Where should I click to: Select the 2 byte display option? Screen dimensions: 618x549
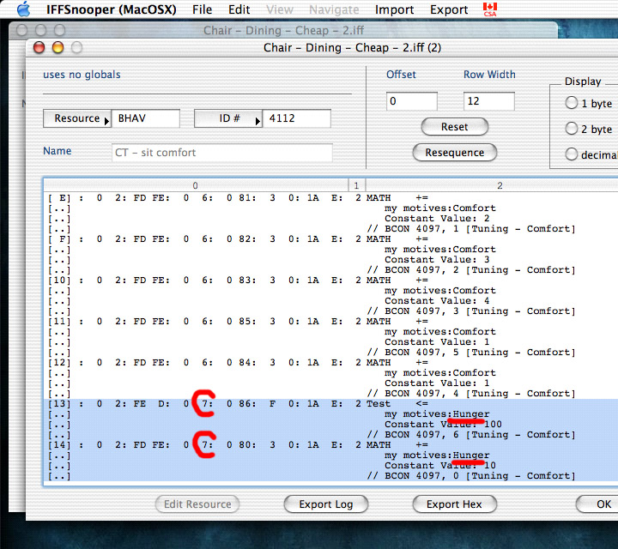click(572, 129)
